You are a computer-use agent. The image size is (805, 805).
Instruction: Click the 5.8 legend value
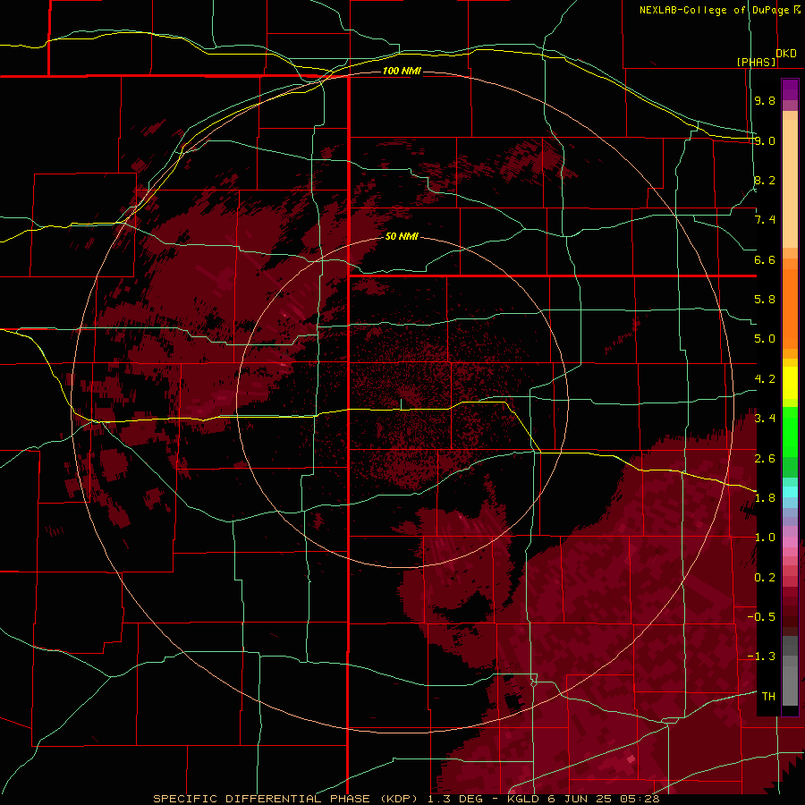pos(765,300)
